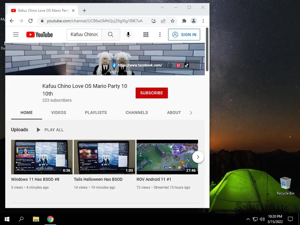Screen dimensions: 300x225
Task: Open File Explorer from taskbar
Action: 36,219
